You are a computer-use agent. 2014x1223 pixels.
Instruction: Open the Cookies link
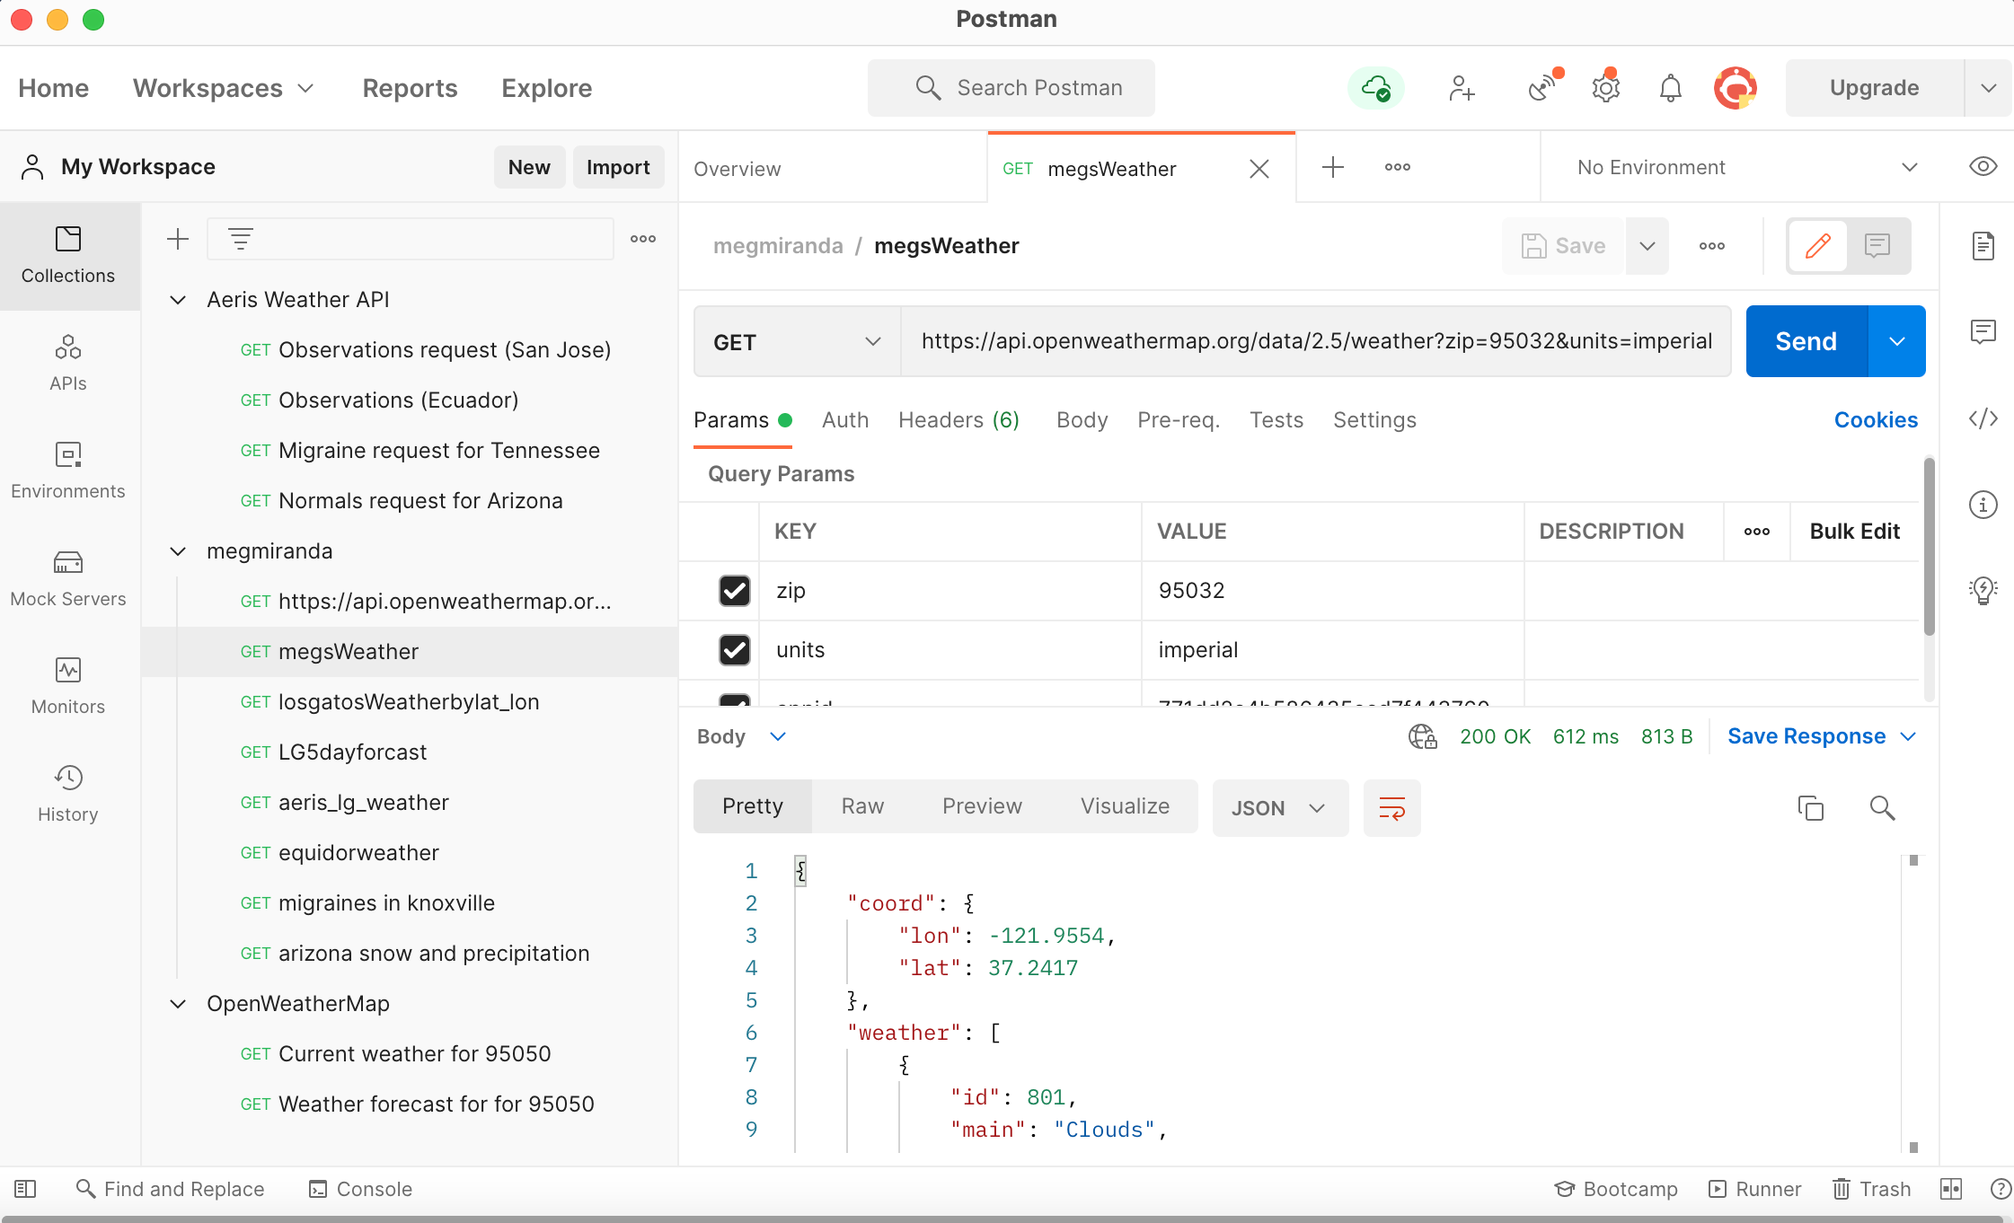1876,420
